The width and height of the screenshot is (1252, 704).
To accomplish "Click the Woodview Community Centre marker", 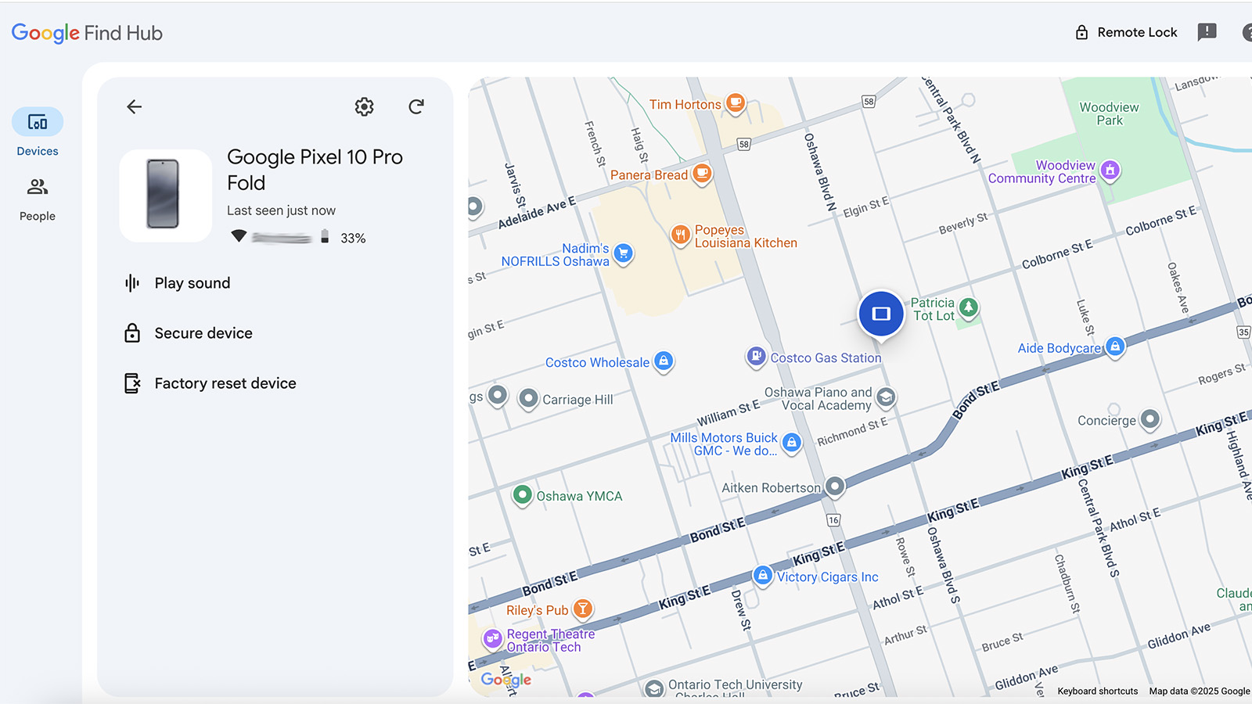I will (x=1111, y=171).
